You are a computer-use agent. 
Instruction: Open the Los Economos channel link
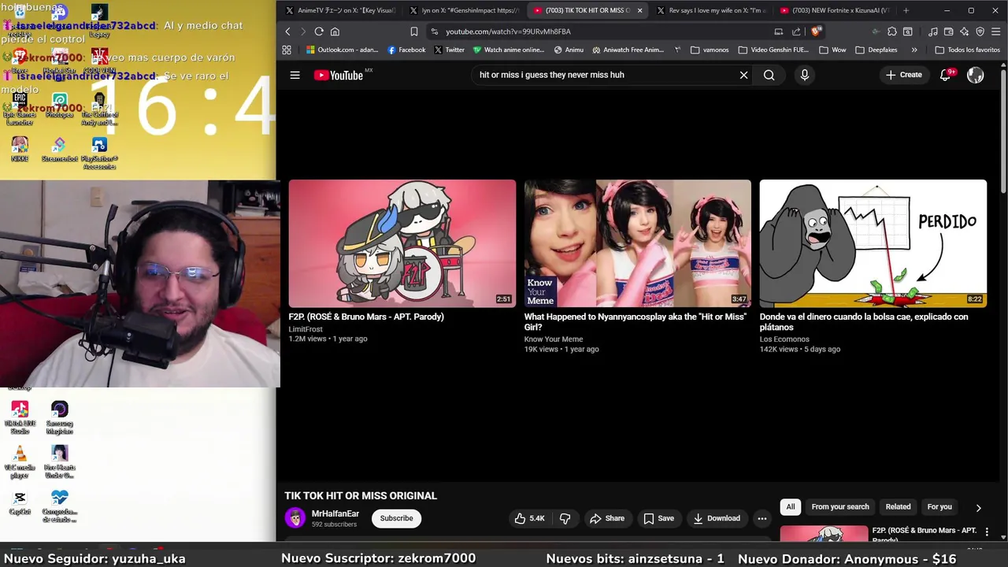[784, 339]
